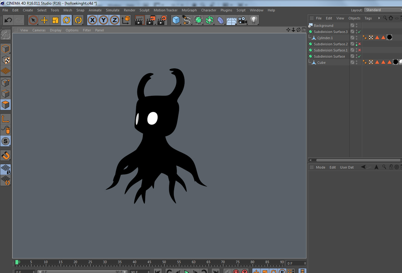This screenshot has width=402, height=273.
Task: Click the light bulb icon in the toolbar
Action: [x=253, y=20]
